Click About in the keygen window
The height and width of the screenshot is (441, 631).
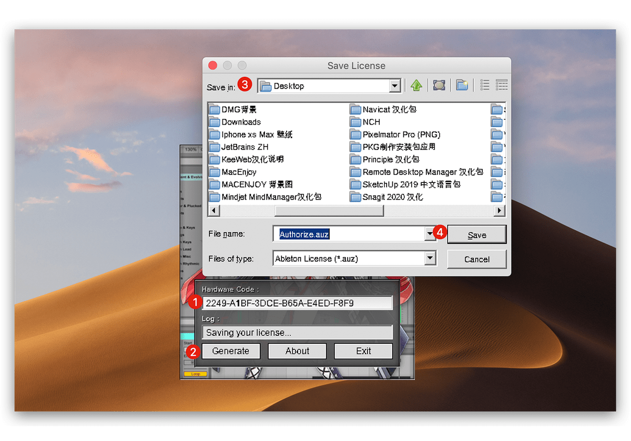(297, 351)
